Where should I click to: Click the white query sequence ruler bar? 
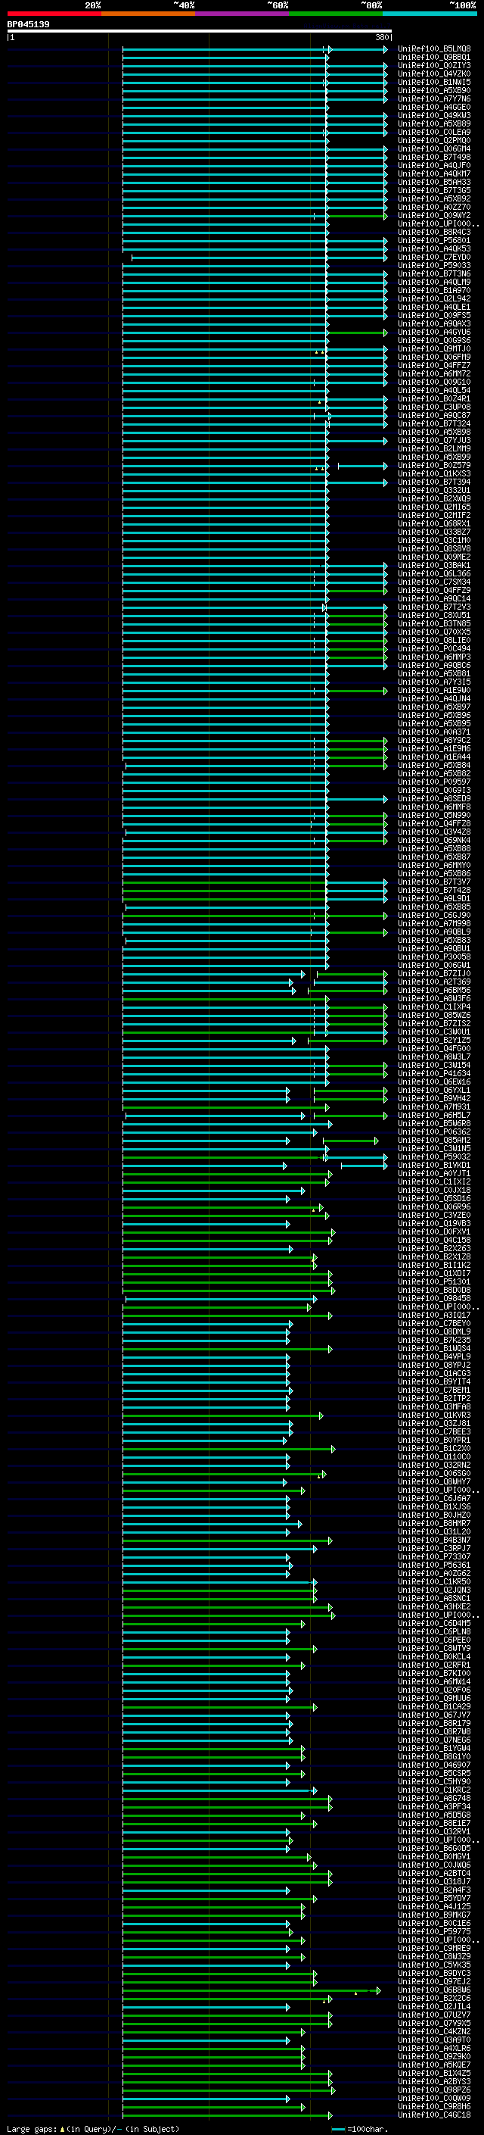tap(200, 30)
